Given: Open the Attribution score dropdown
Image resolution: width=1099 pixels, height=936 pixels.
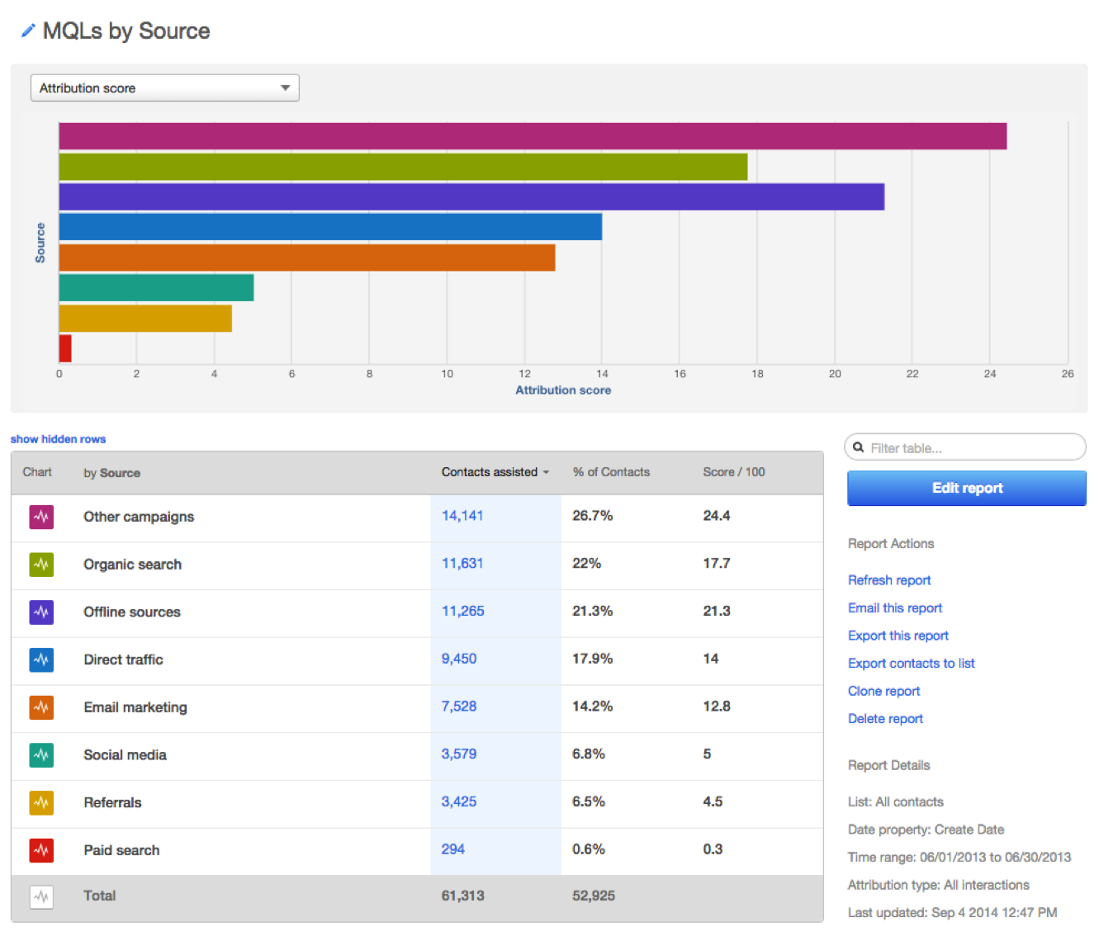Looking at the screenshot, I should coord(165,88).
